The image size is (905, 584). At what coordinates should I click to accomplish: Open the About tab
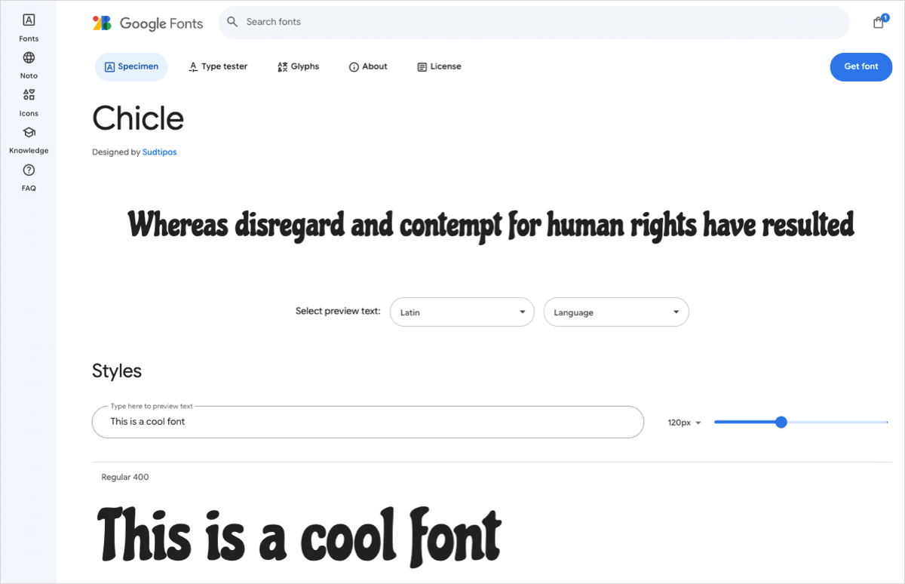point(368,66)
